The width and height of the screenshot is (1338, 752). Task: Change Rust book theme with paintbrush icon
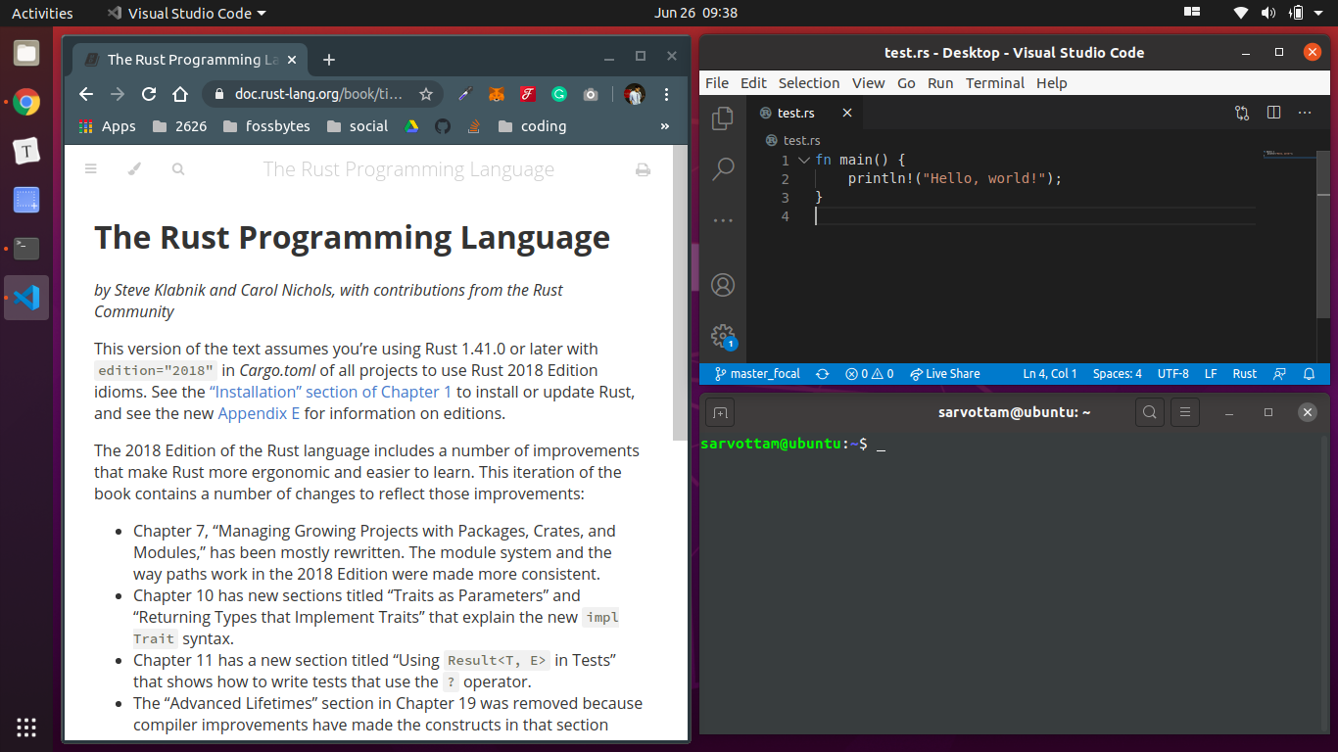coord(134,169)
